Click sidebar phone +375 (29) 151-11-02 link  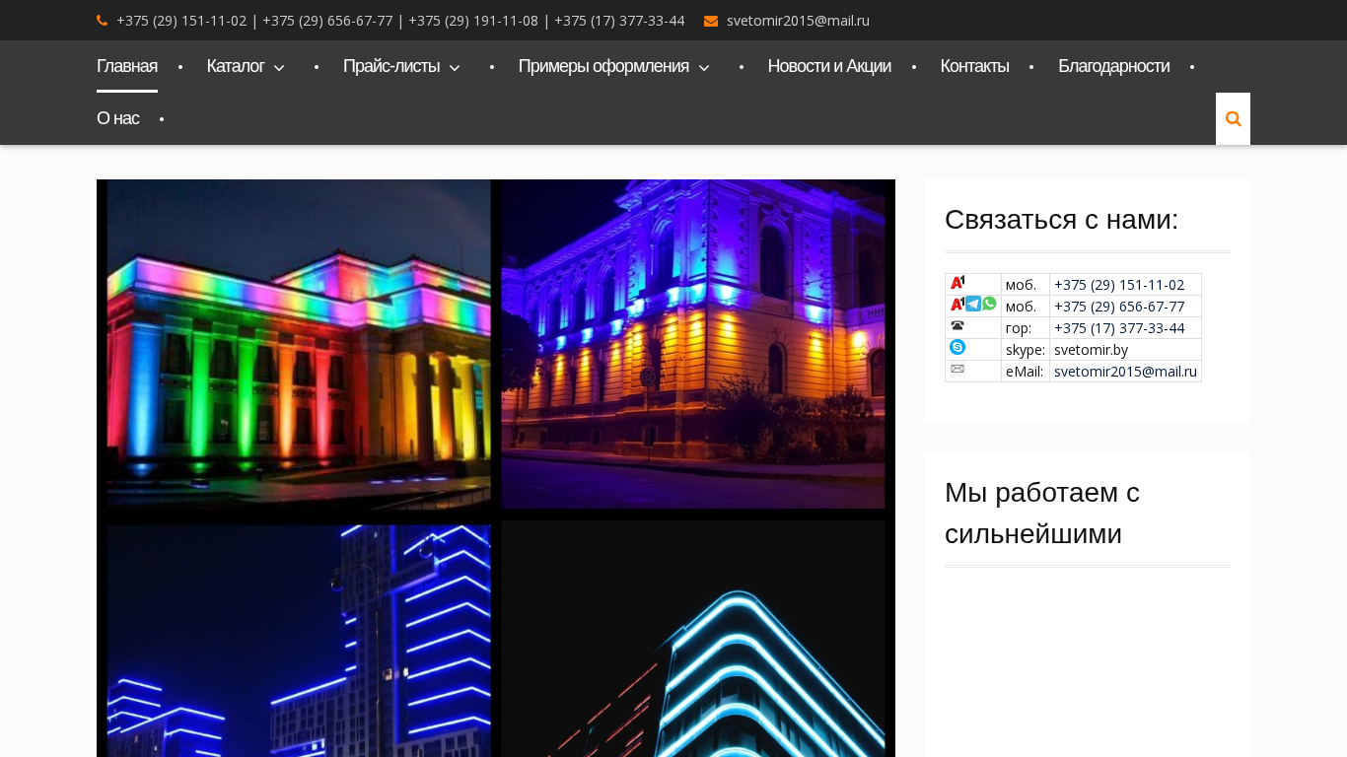point(1118,285)
